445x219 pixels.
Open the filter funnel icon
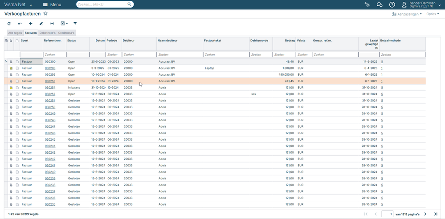click(x=75, y=24)
